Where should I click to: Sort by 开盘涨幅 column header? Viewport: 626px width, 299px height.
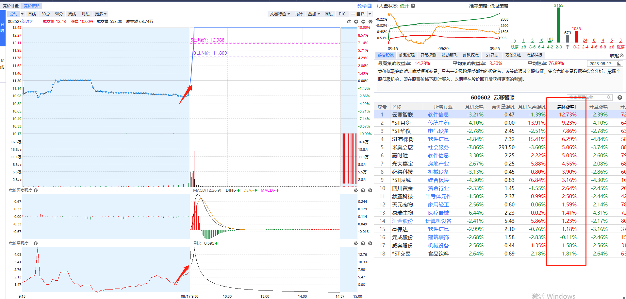coord(599,107)
